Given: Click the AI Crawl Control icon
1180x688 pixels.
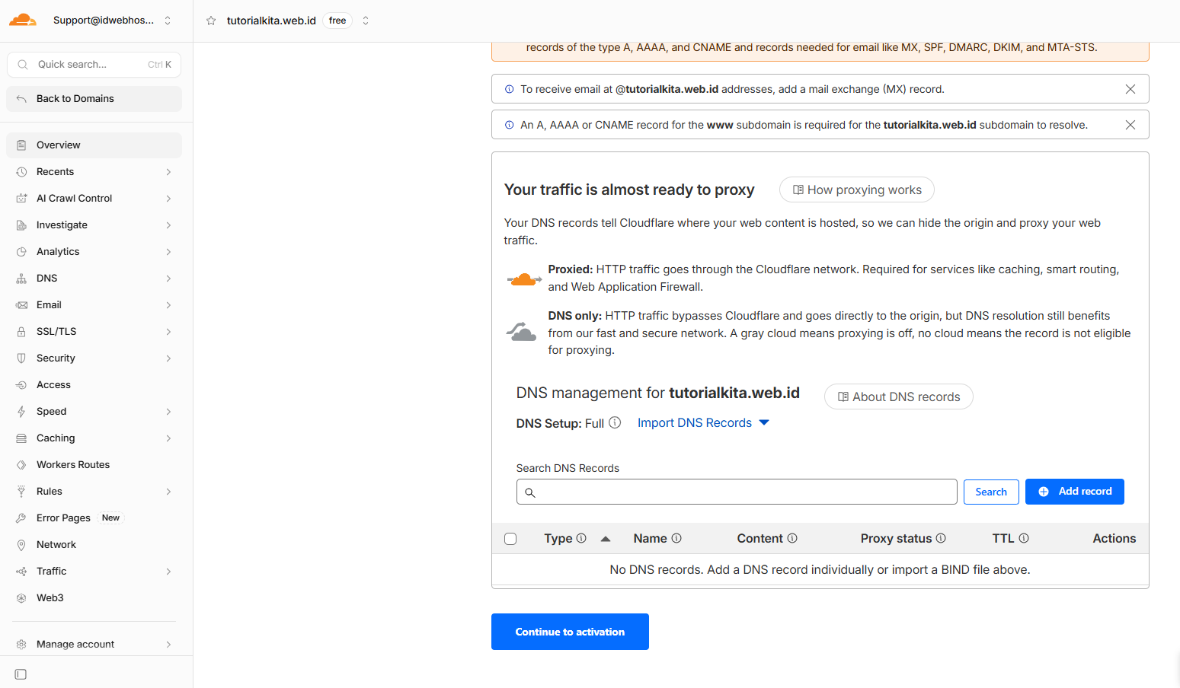Looking at the screenshot, I should coord(21,199).
